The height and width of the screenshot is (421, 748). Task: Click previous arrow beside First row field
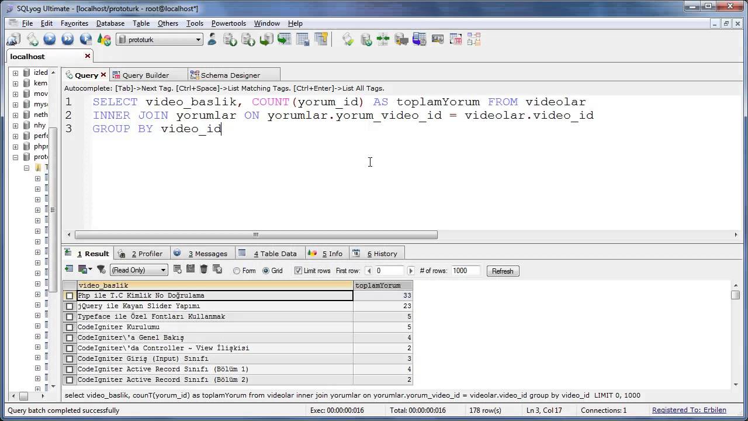[x=369, y=271]
